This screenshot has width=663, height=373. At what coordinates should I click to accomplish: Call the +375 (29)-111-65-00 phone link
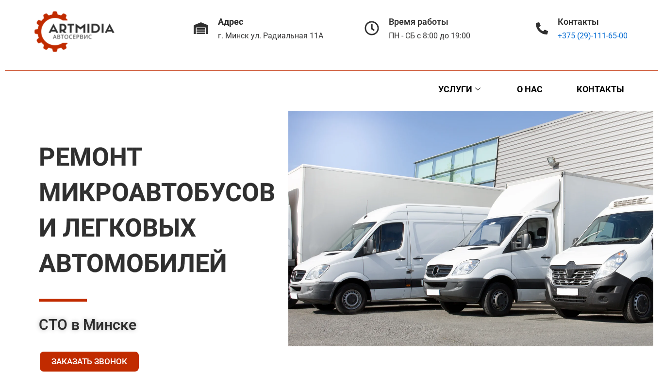pyautogui.click(x=593, y=36)
